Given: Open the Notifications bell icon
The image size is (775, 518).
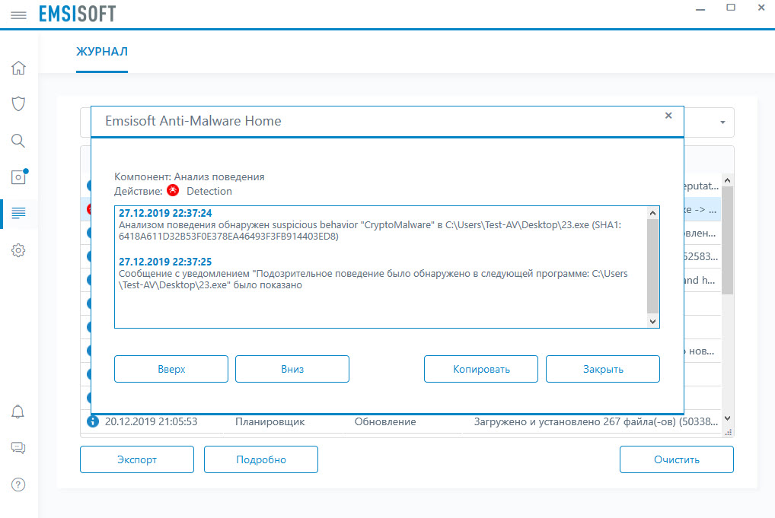Looking at the screenshot, I should click(x=18, y=412).
